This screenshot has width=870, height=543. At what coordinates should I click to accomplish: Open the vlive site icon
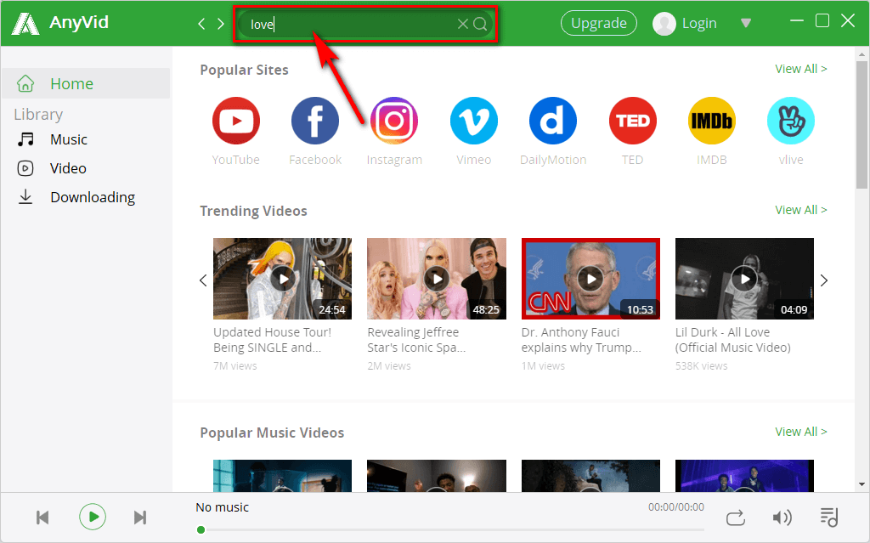click(x=791, y=121)
